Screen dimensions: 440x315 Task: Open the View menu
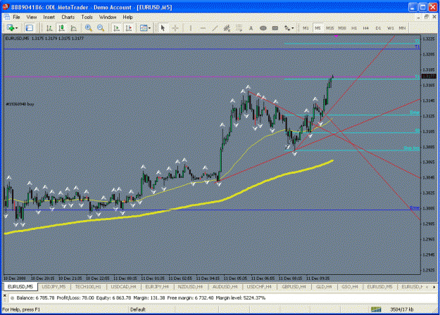pos(32,17)
